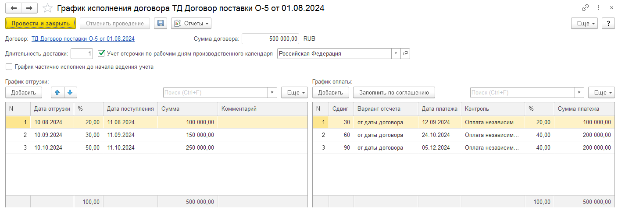Copy link to document with chain icon
This screenshot has height=210, width=618.
point(585,8)
